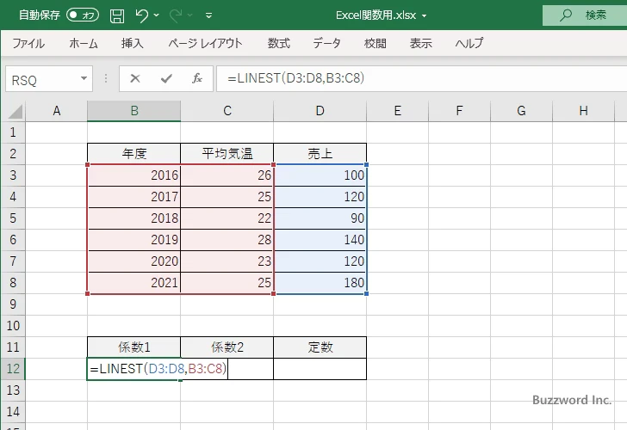
Task: Click temperature cell with value 26
Action: pyautogui.click(x=227, y=175)
